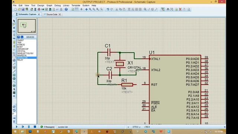
Task: Click resistor R1 on the schematic
Action: click(127, 84)
